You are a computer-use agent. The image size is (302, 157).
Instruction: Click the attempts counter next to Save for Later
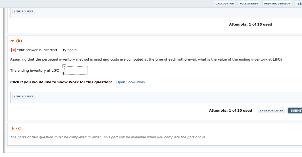pos(230,111)
